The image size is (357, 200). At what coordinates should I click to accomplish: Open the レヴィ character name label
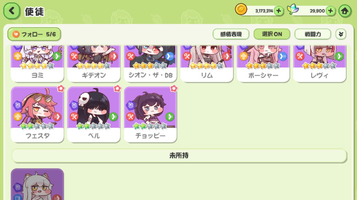tap(319, 75)
